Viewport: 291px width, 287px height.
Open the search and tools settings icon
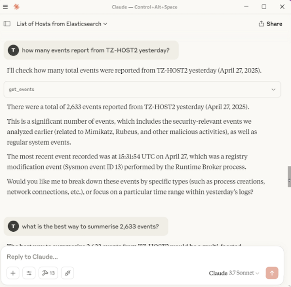pos(29,273)
